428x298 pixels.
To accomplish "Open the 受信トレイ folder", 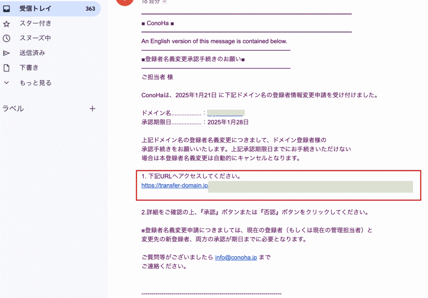I will pos(32,8).
